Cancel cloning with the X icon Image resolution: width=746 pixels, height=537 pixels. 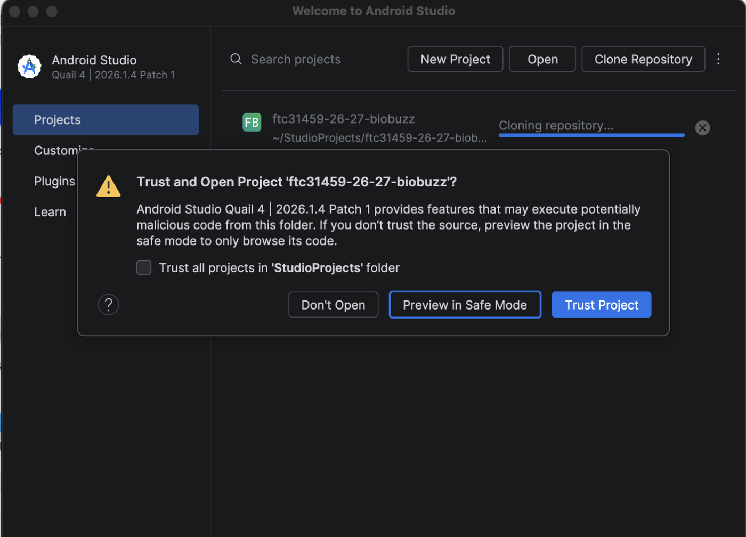702,128
